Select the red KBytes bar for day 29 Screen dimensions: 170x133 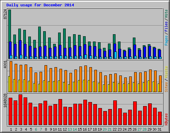click(x=150, y=114)
